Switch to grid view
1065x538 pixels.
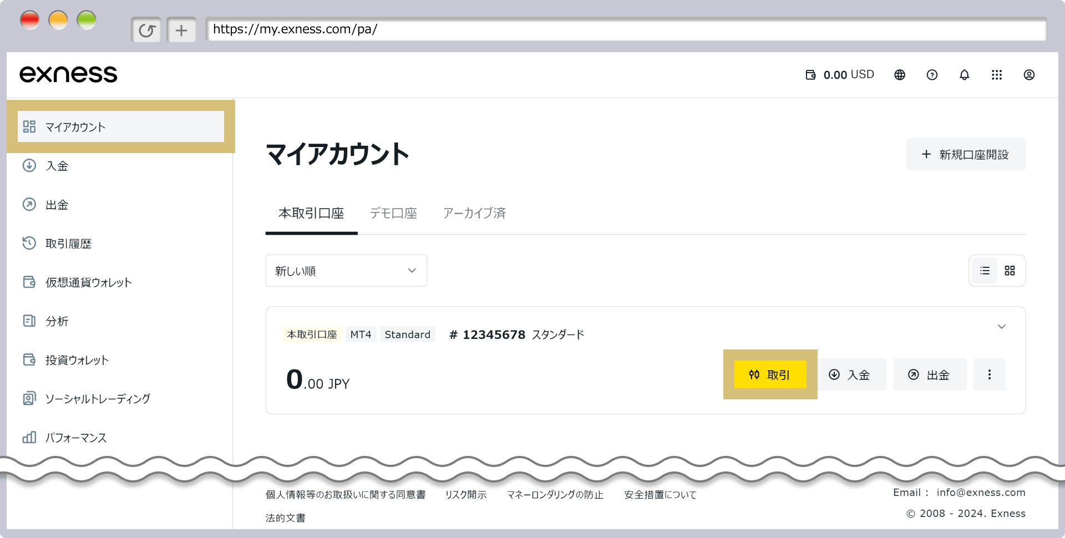tap(1010, 271)
